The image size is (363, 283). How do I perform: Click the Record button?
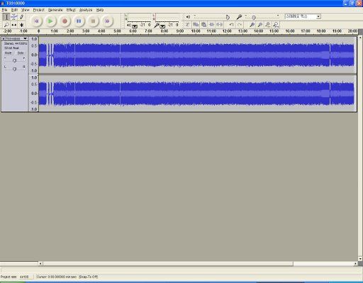[65, 21]
